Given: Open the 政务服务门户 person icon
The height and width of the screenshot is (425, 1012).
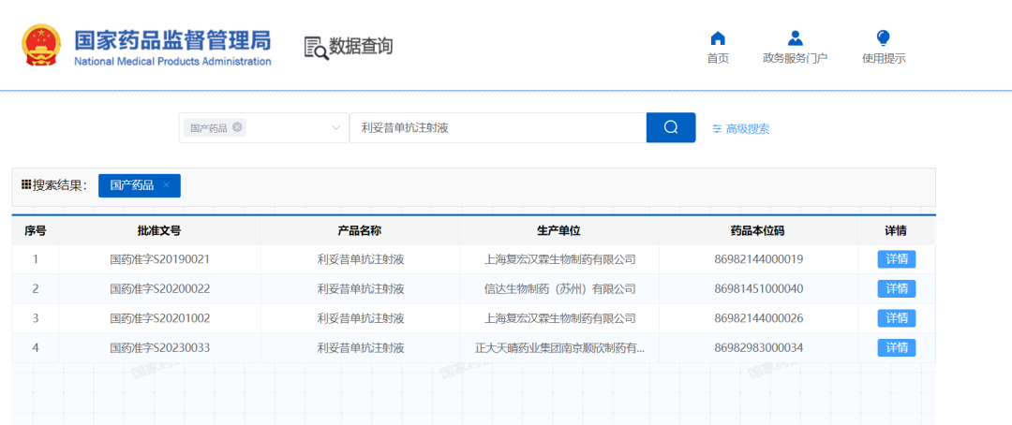Looking at the screenshot, I should 796,37.
